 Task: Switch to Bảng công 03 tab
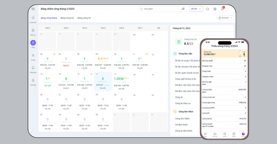point(84,18)
